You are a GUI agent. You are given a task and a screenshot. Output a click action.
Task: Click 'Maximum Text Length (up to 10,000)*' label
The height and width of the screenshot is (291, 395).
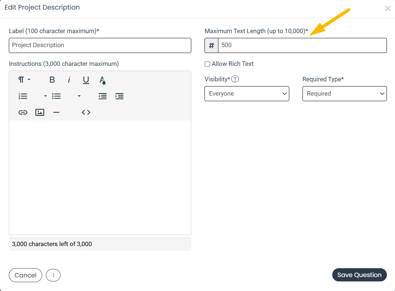256,31
